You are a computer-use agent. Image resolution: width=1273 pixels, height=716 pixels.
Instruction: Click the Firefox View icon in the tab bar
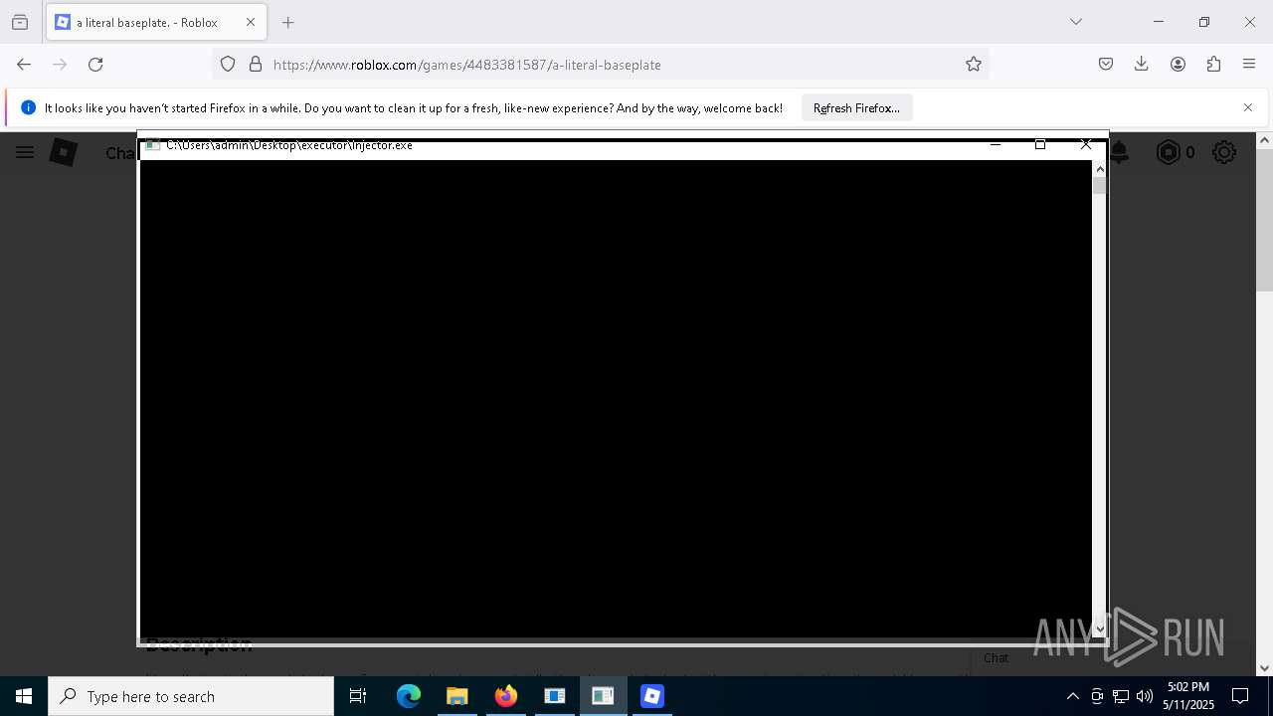(x=20, y=22)
